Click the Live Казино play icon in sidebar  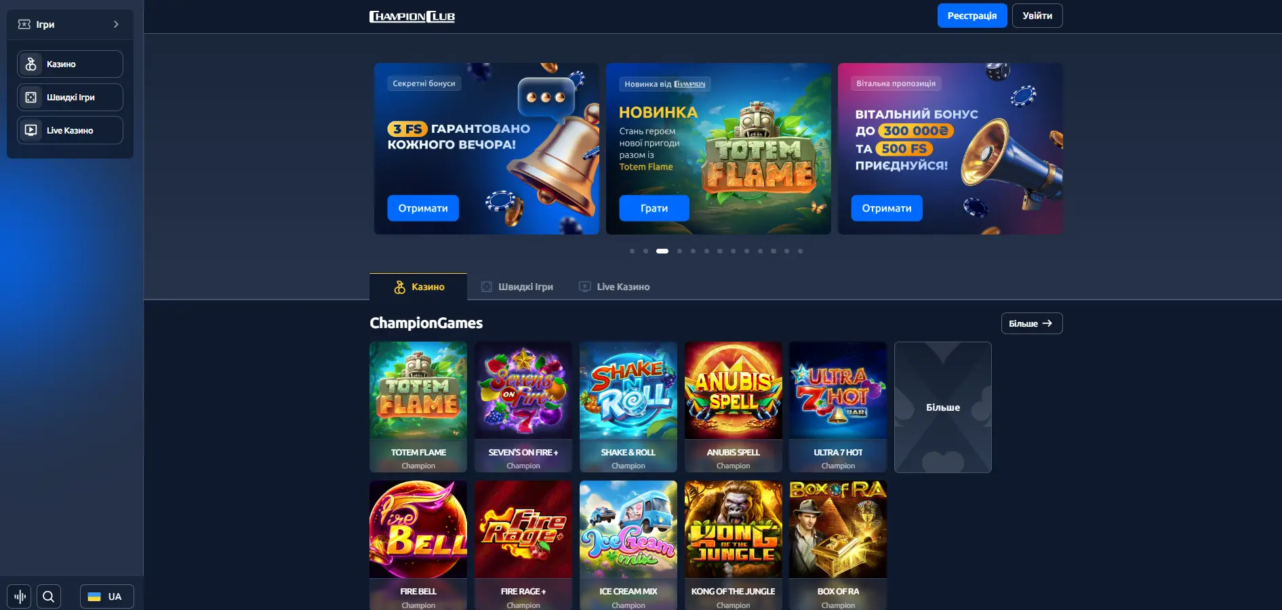[x=31, y=130]
